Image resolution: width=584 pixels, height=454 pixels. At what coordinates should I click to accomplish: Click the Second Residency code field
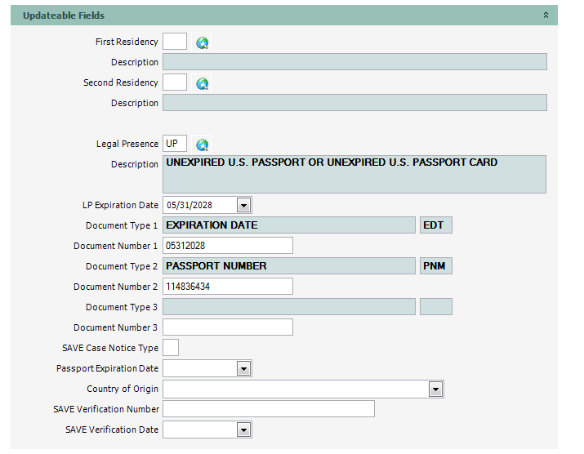pos(175,82)
